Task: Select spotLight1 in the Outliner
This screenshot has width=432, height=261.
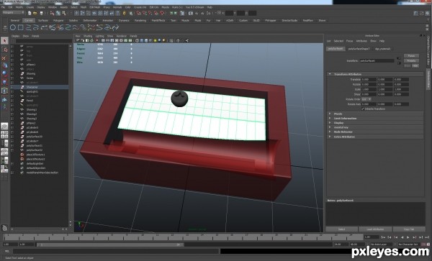Action: click(32, 91)
